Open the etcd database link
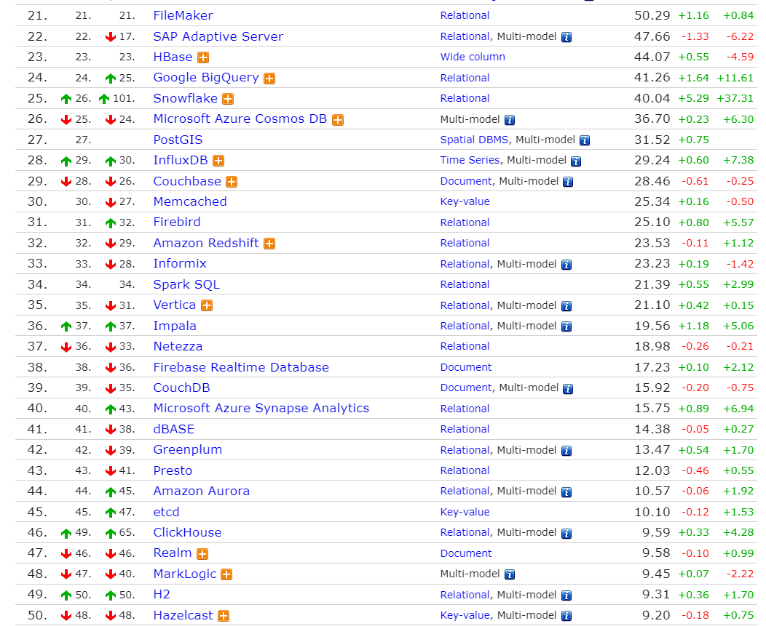766x626 pixels. pyautogui.click(x=167, y=513)
